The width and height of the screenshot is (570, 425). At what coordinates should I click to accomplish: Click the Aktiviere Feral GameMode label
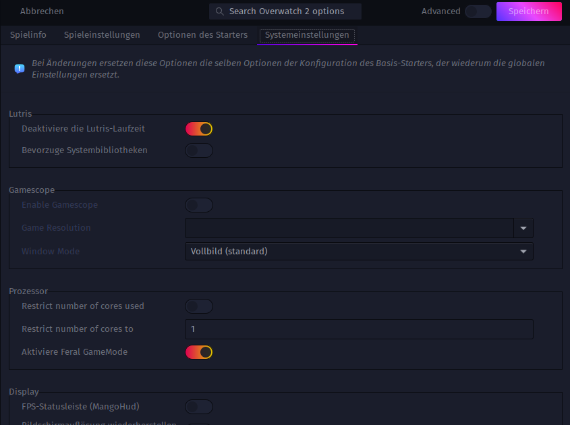(x=74, y=352)
